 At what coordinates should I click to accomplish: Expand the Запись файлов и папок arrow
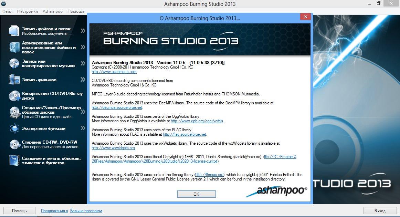pyautogui.click(x=83, y=31)
